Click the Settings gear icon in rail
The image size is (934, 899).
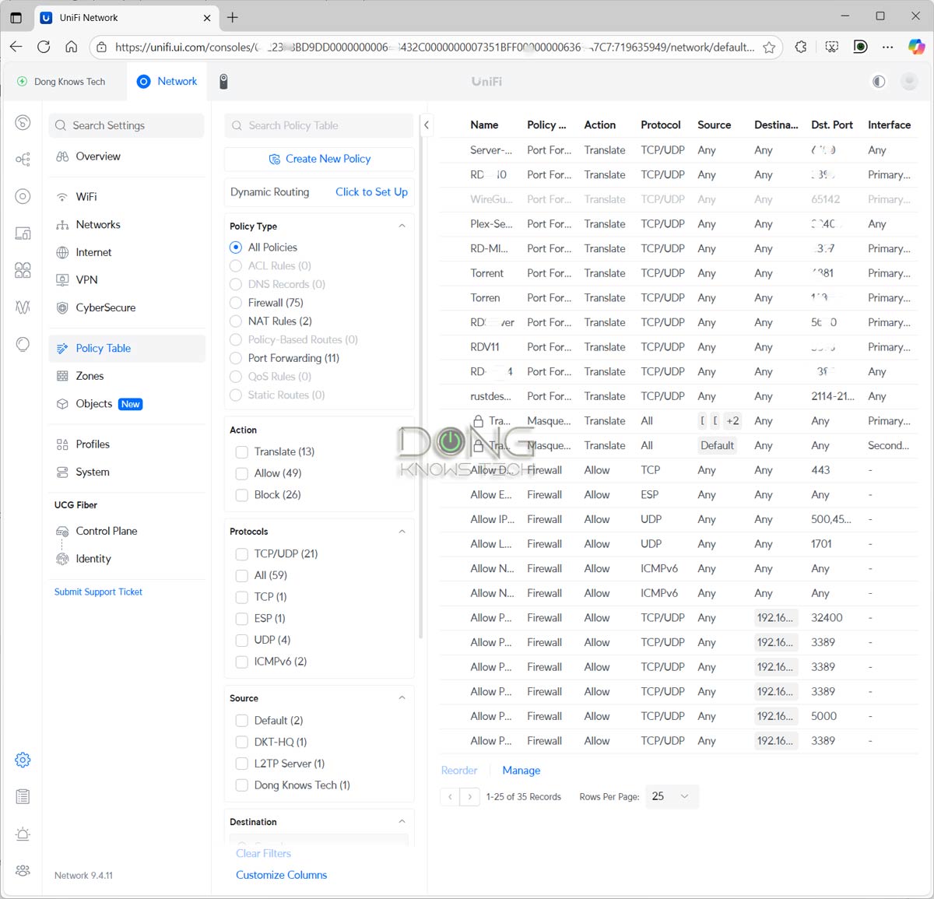click(23, 760)
